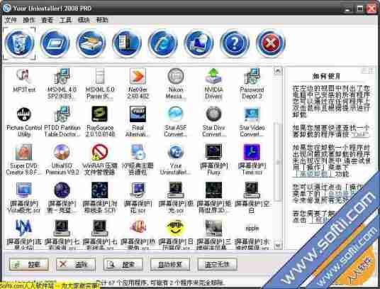Click the program list scroll-down arrow
380x289 pixels.
click(278, 246)
